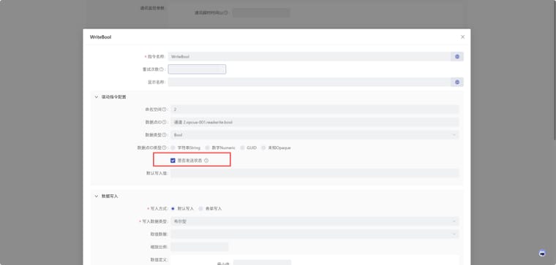Click the help icon beside the Bool data type label
Image resolution: width=556 pixels, height=265 pixels.
[x=164, y=135]
